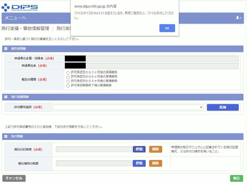Click the grid icon on 報告者情報 header
The image size is (247, 183).
[6, 49]
